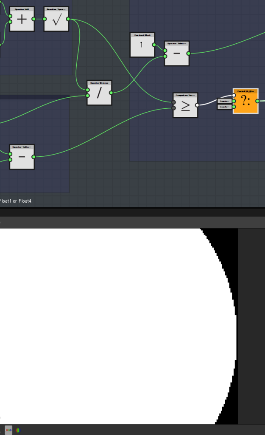Click the lower input port of the Add node

coord(10,22)
